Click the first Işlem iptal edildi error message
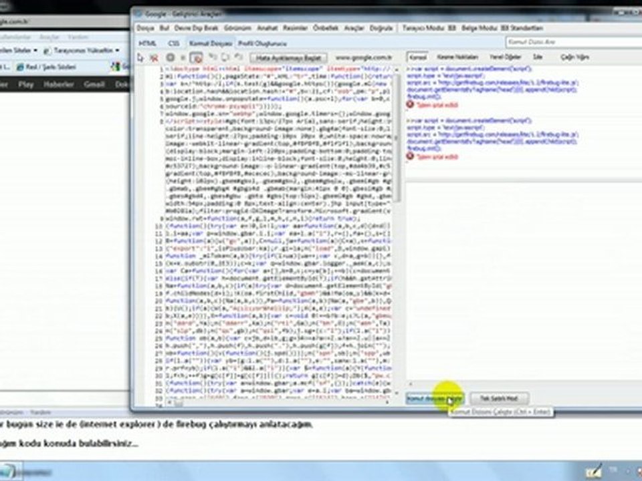This screenshot has width=642, height=481. click(x=437, y=105)
